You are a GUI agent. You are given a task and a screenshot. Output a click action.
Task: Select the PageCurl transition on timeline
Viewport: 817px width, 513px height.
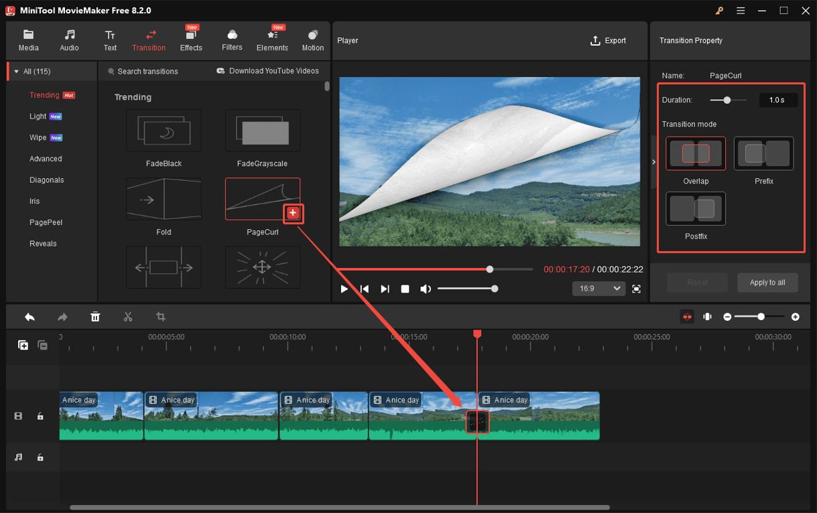tap(477, 422)
